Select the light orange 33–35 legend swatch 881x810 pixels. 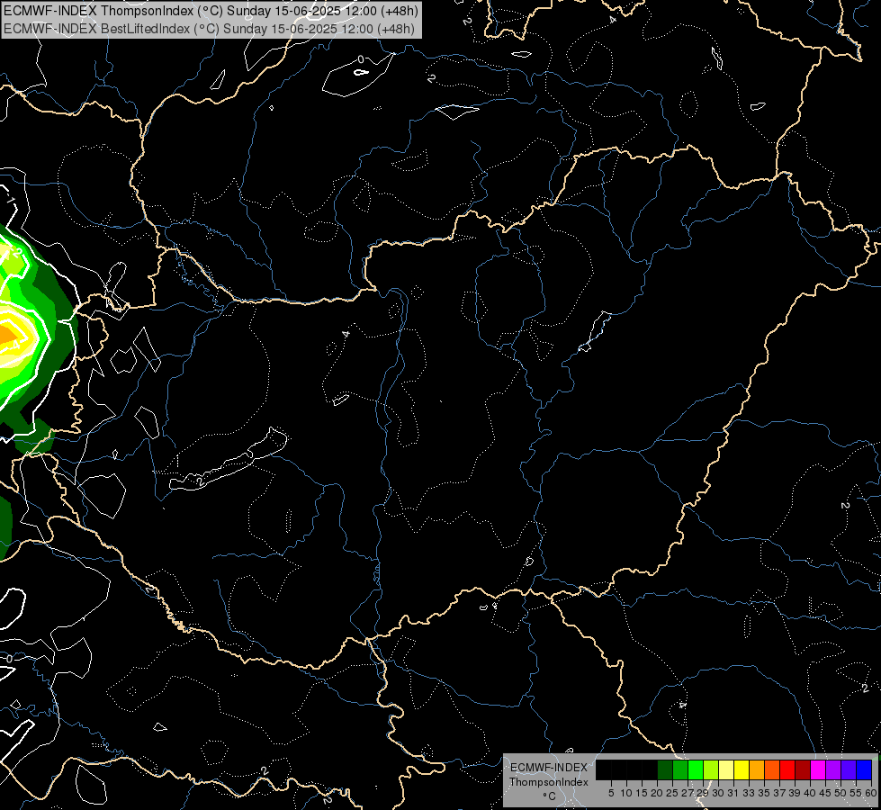coord(756,770)
